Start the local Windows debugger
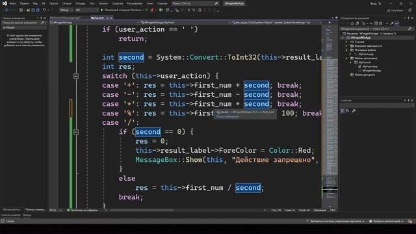The width and height of the screenshot is (416, 234). click(x=122, y=10)
